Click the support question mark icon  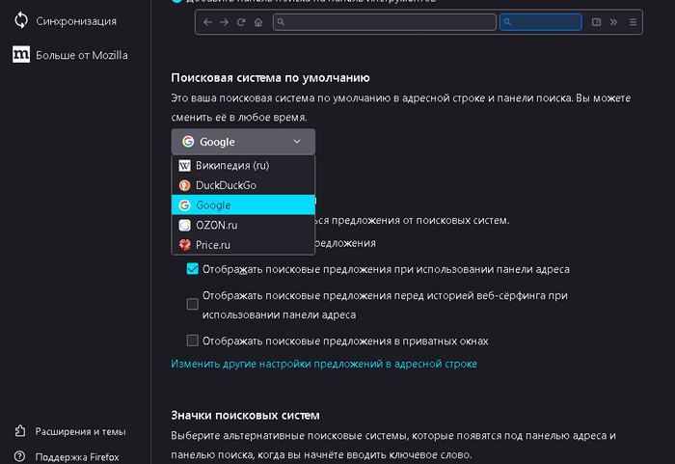pyautogui.click(x=20, y=456)
